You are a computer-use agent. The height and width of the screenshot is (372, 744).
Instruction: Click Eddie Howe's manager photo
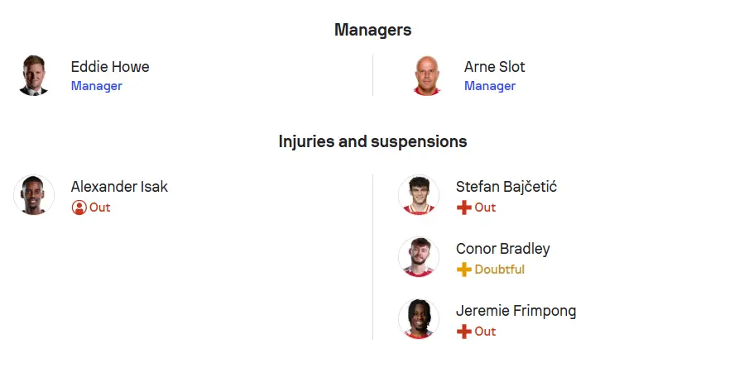pyautogui.click(x=34, y=75)
